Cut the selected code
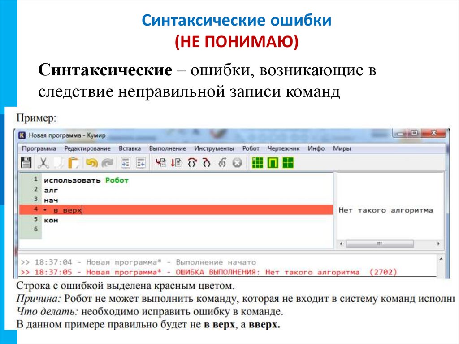Screen dimensions: 459x344 (x=43, y=163)
